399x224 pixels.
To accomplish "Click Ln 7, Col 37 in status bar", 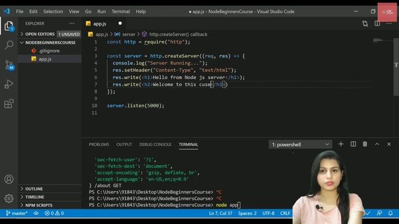I will point(221,213).
